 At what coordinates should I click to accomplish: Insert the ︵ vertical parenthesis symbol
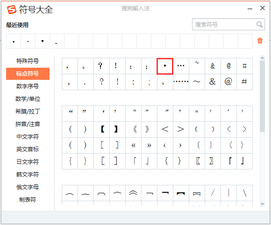coord(70,193)
